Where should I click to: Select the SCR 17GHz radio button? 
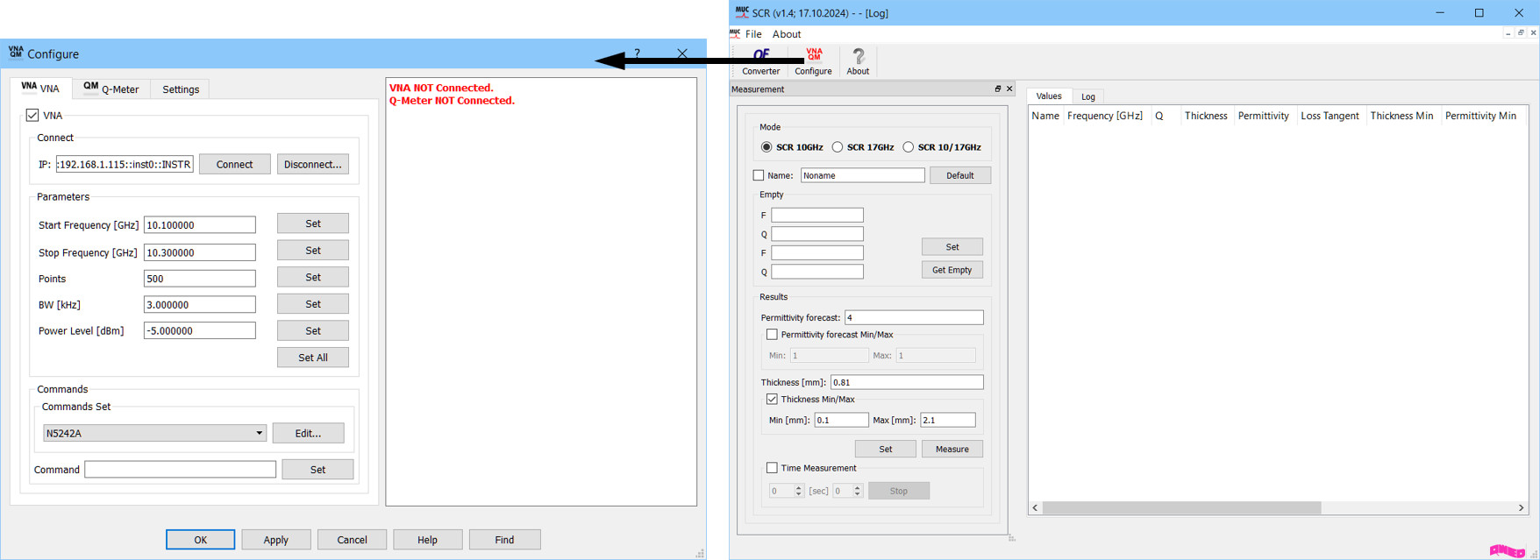pos(838,147)
